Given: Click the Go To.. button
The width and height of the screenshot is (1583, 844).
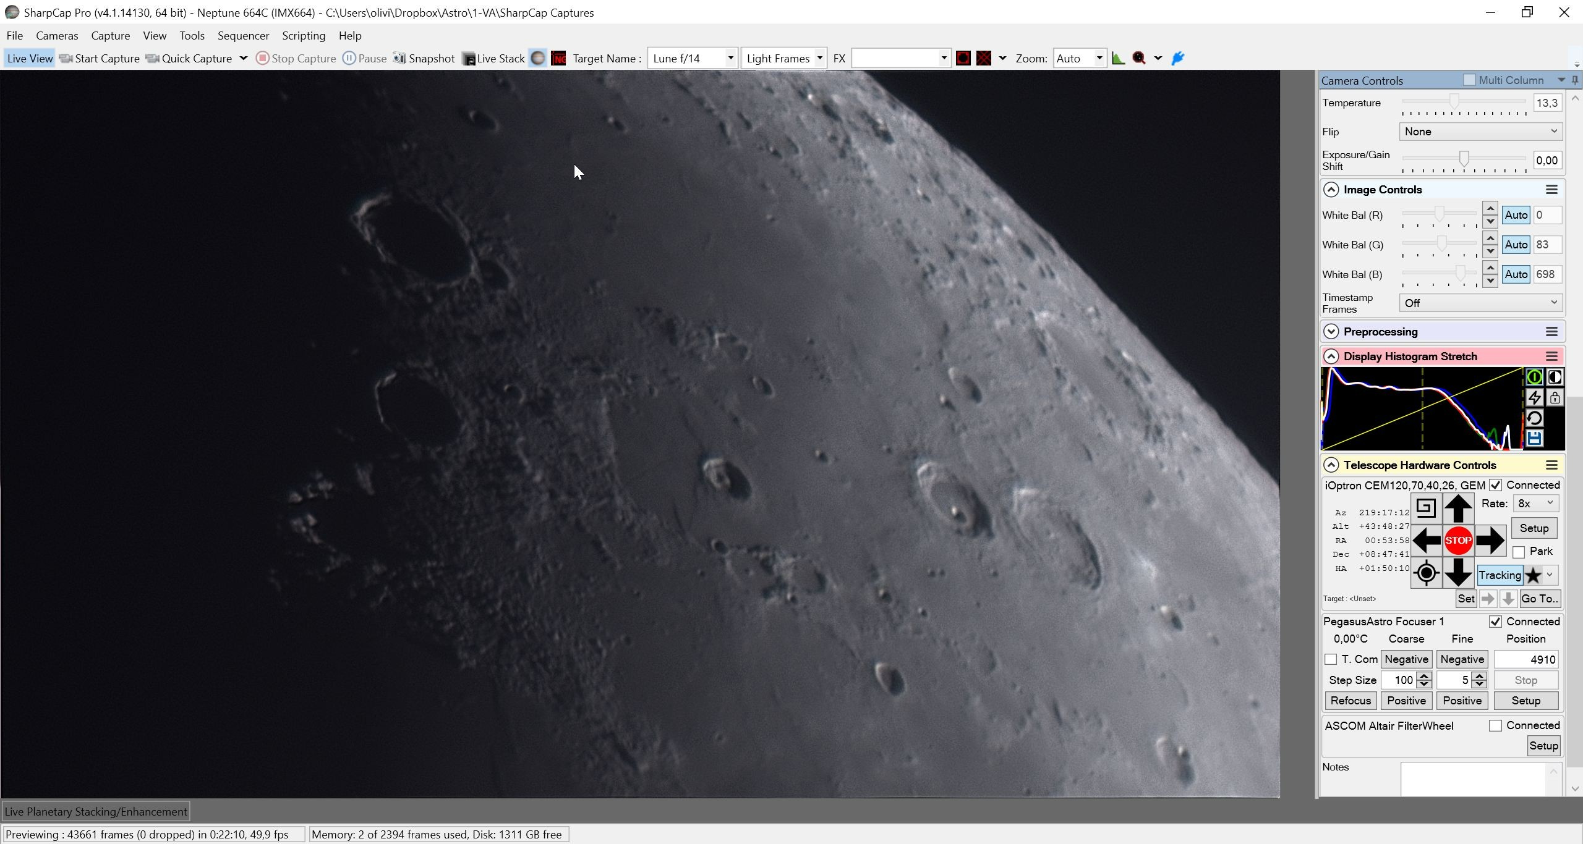Looking at the screenshot, I should pos(1540,598).
